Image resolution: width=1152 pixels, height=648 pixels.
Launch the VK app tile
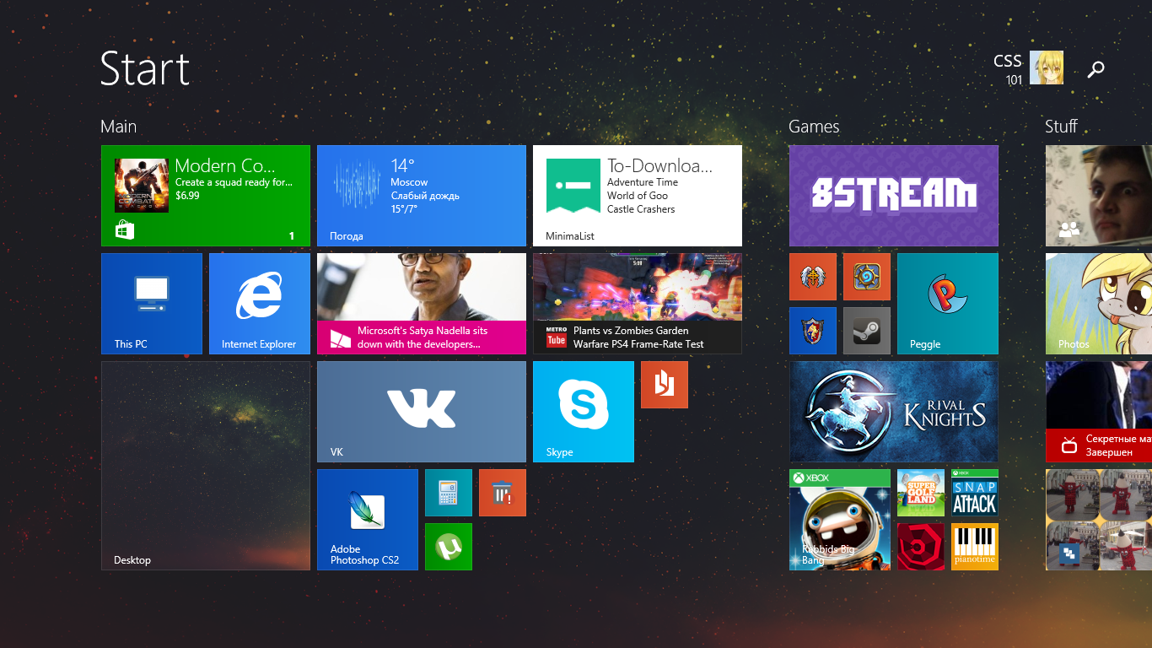pyautogui.click(x=422, y=412)
